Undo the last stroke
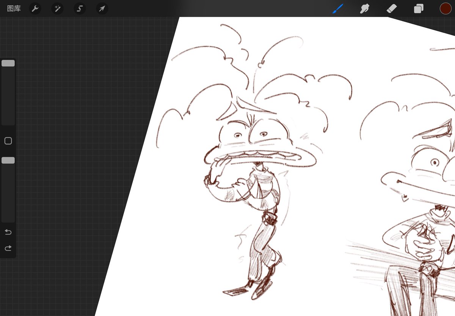This screenshot has height=316, width=455. [x=8, y=232]
